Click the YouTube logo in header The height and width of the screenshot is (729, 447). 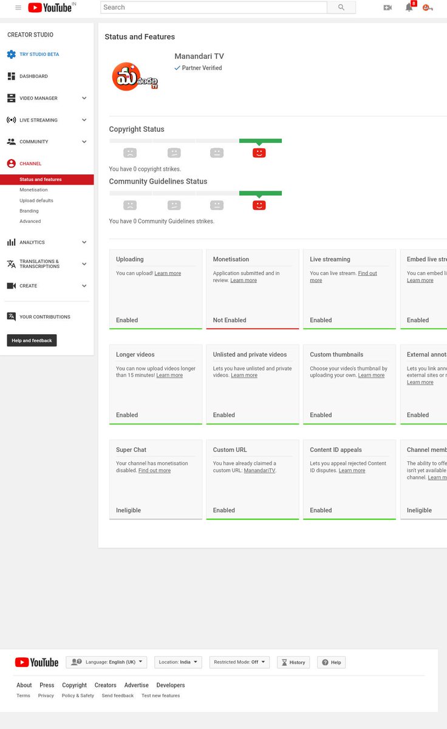[x=50, y=7]
